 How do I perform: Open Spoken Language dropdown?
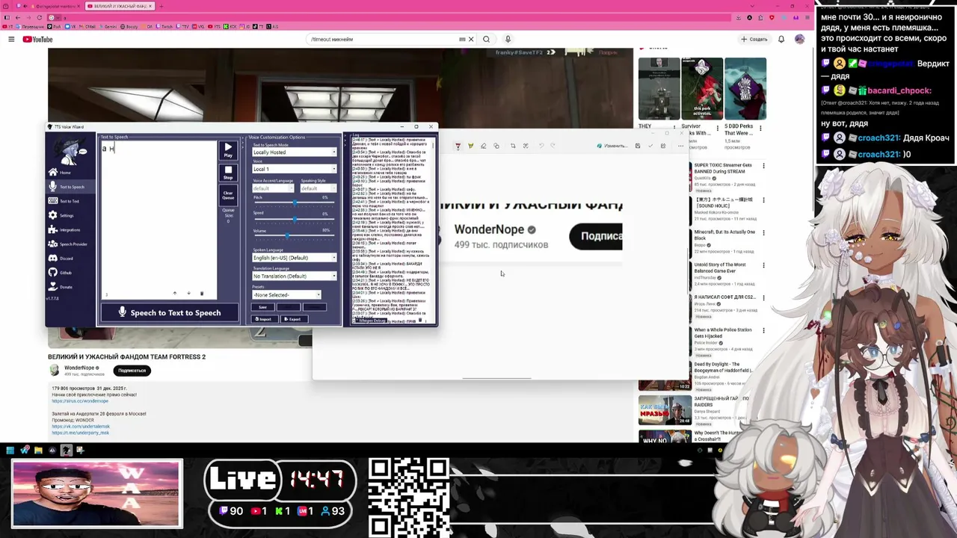point(294,258)
